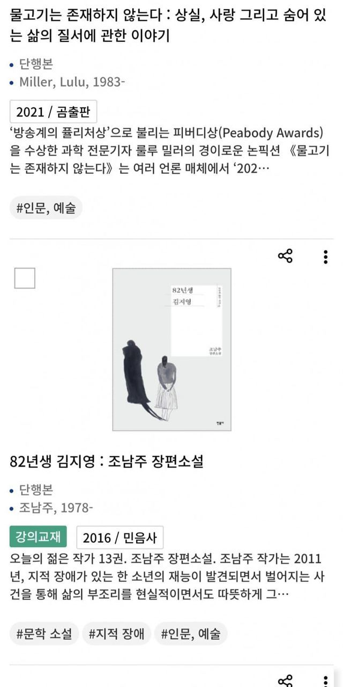Viewport: 343px width, 687px height.
Task: Expand the truncated description starting 오늘의 젊은 작가 13권
Action: (165, 576)
